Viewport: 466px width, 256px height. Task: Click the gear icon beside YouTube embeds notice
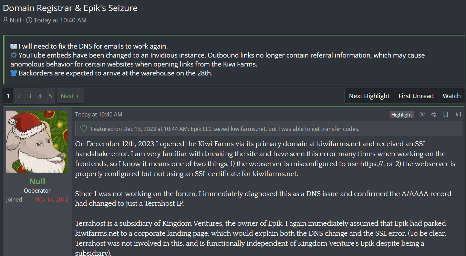tap(14, 55)
